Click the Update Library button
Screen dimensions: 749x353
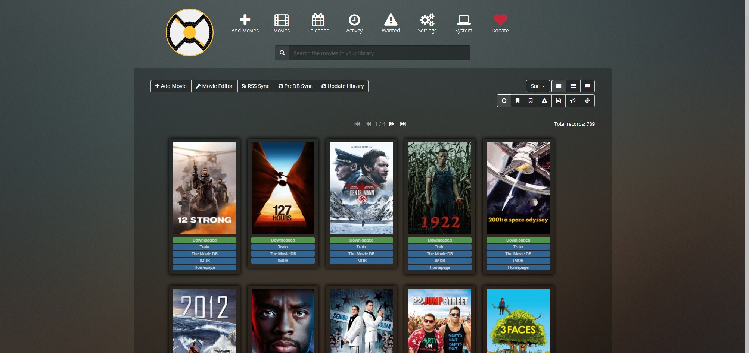coord(342,86)
